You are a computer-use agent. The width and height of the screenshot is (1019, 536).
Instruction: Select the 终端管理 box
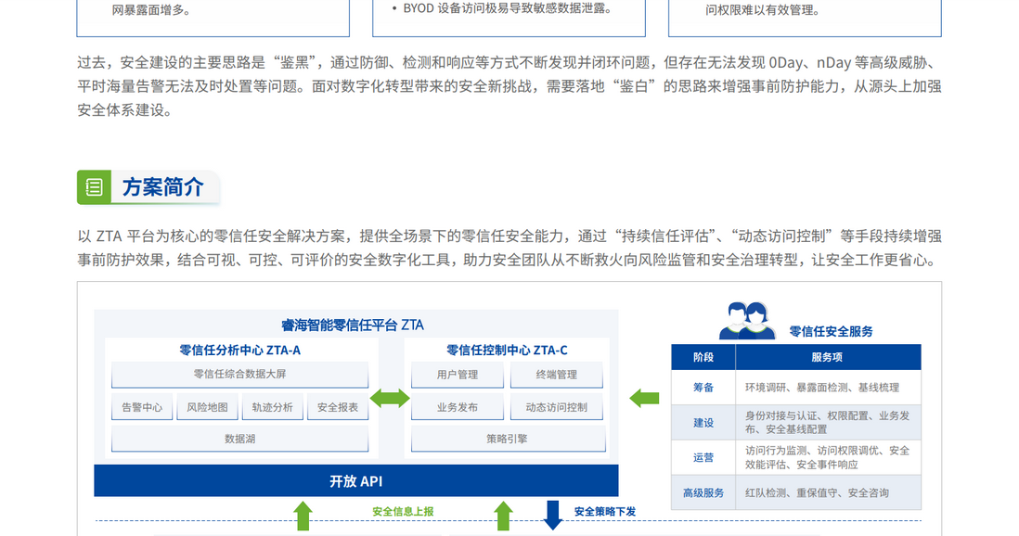tap(556, 375)
